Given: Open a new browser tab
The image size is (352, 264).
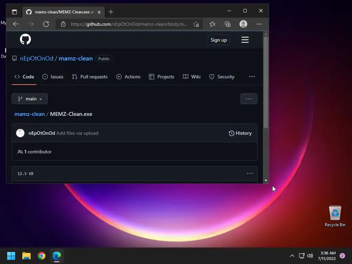Looking at the screenshot, I should 111,12.
